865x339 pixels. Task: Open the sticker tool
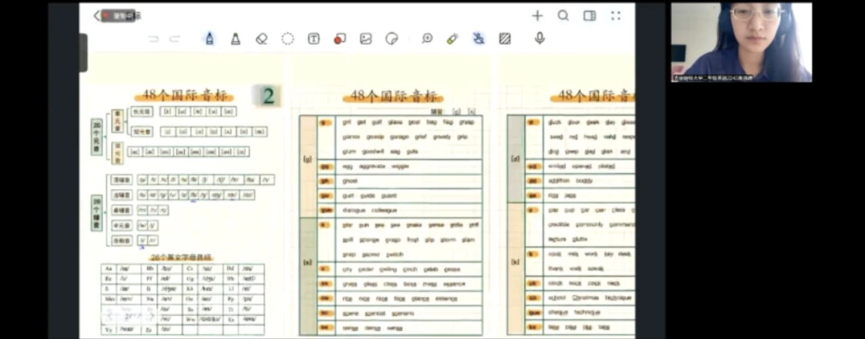(x=392, y=38)
